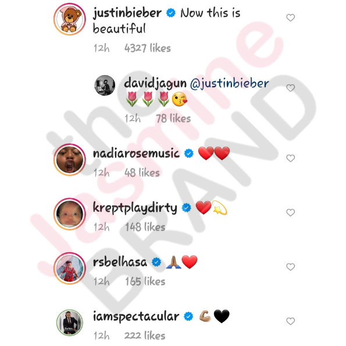Open the @justinbieber mention link
This screenshot has height=346, width=346.
pyautogui.click(x=230, y=84)
